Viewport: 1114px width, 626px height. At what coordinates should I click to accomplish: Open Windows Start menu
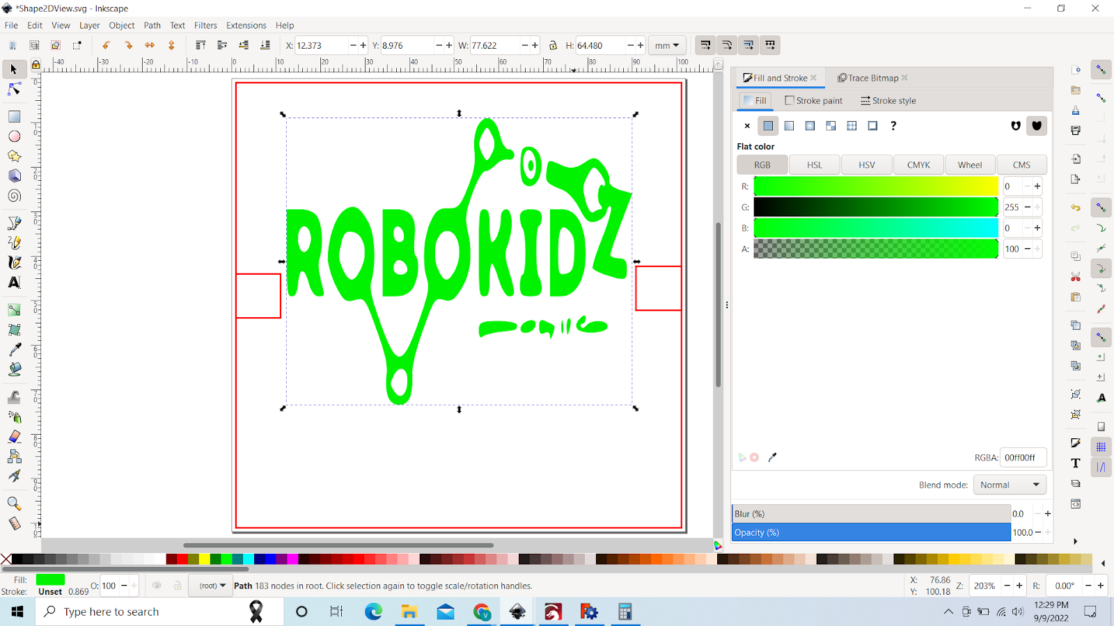[17, 611]
